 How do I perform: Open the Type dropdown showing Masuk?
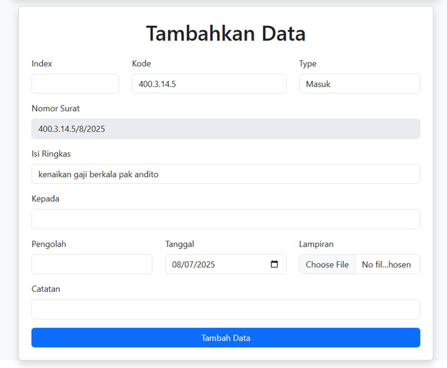[359, 84]
